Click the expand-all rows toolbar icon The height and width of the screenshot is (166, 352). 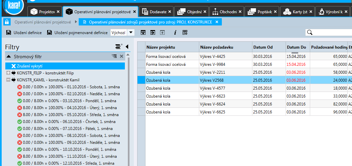click(143, 33)
